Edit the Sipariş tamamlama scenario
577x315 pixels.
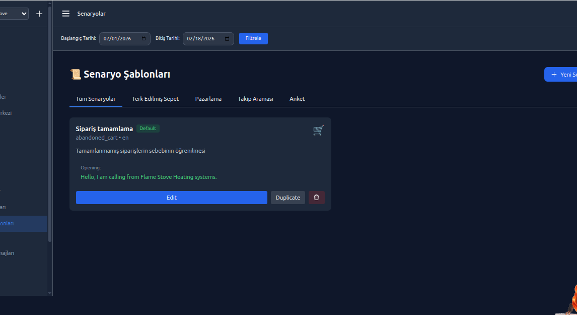pos(171,197)
